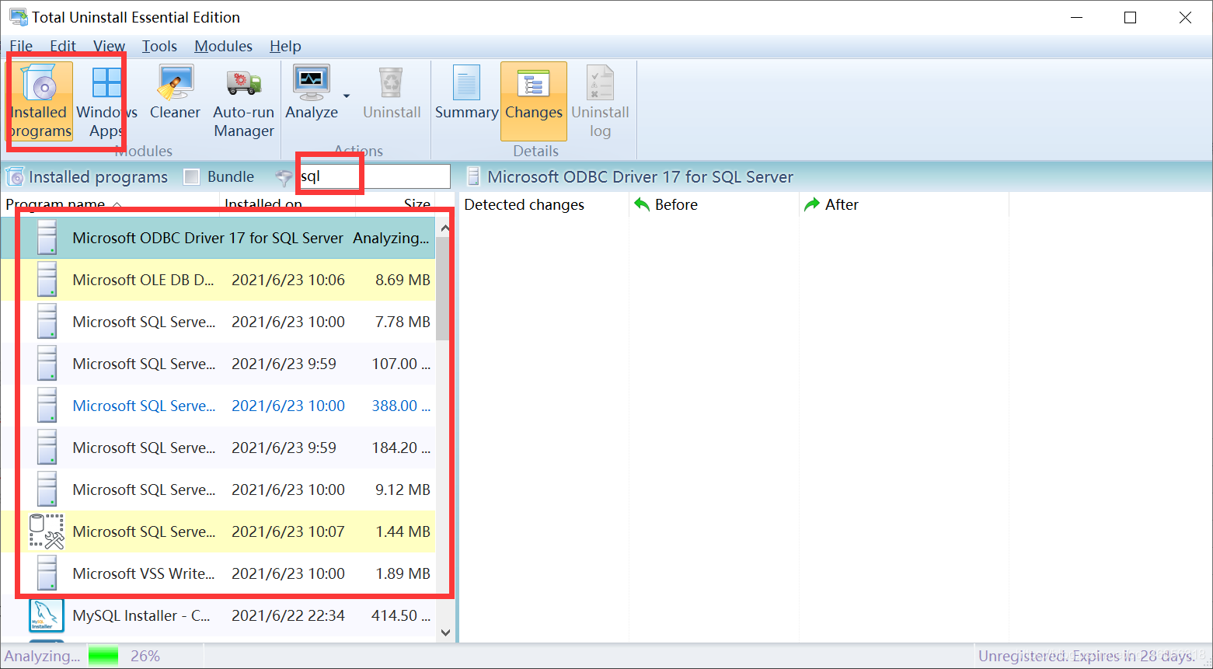Click the date 2021/6/23 10:07

tap(288, 531)
